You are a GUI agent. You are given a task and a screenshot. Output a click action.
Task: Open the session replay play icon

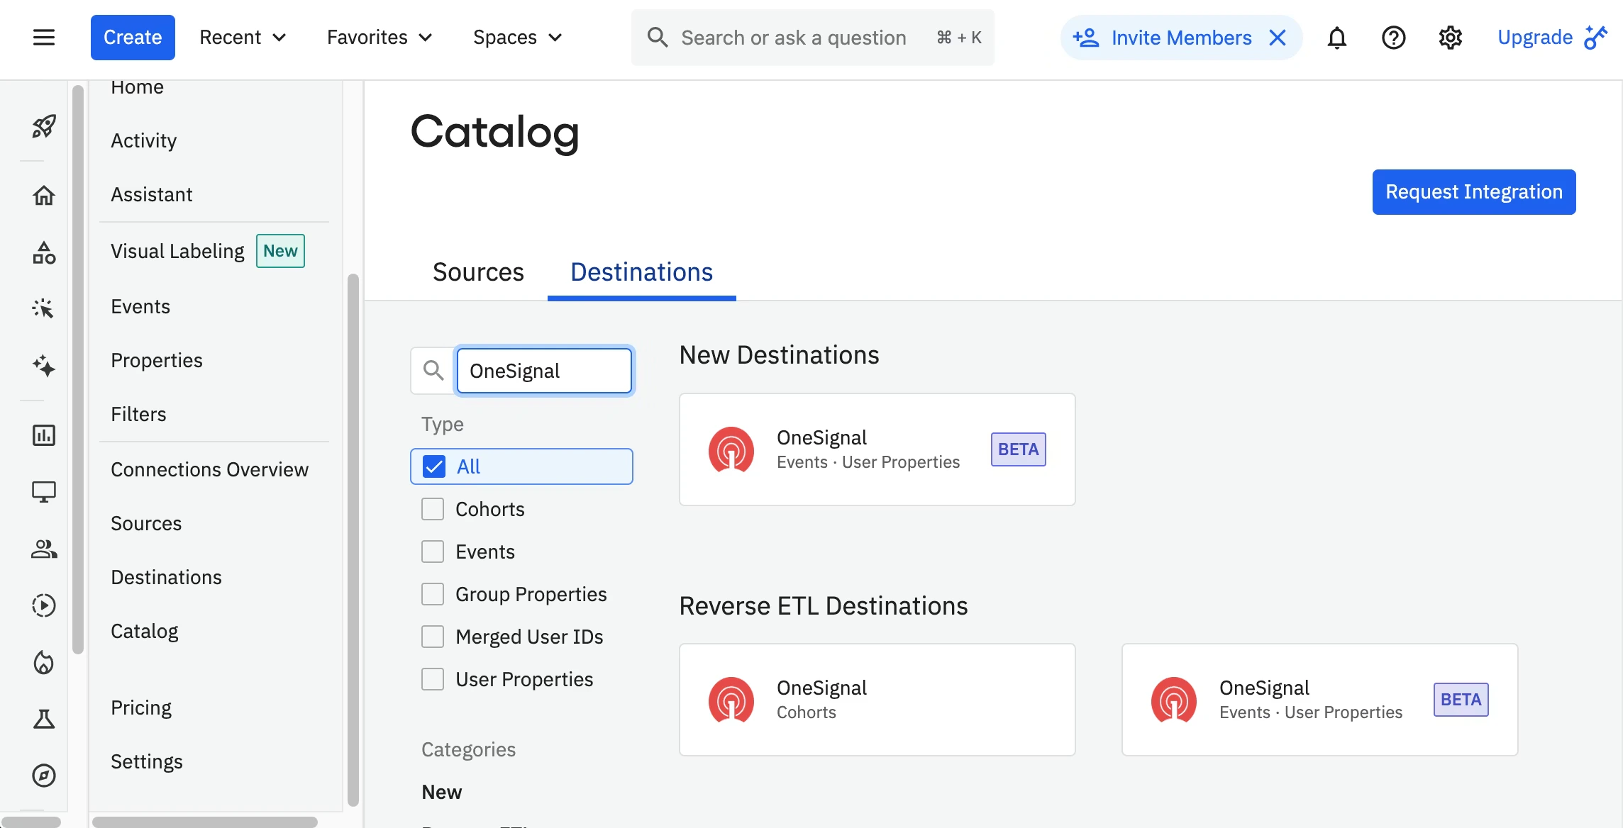coord(43,605)
